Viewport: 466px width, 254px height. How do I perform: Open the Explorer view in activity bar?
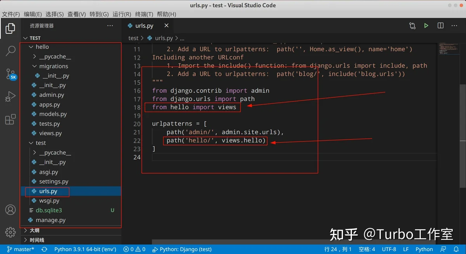tap(10, 28)
